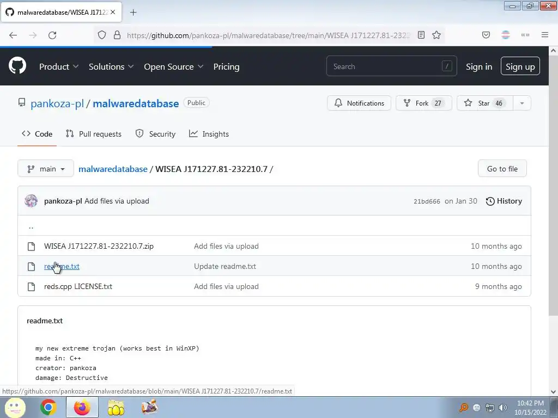Click the Save to Pocket icon

tap(486, 35)
